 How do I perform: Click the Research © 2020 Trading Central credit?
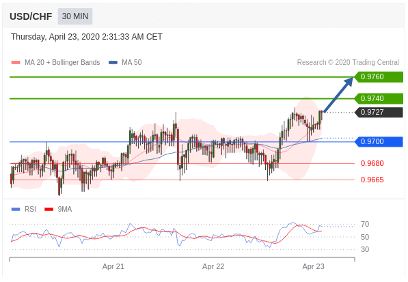[x=348, y=63]
